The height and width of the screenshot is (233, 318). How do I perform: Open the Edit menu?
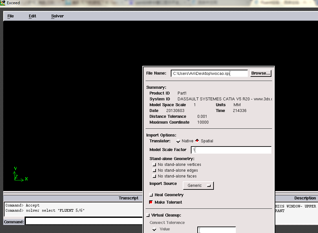32,16
